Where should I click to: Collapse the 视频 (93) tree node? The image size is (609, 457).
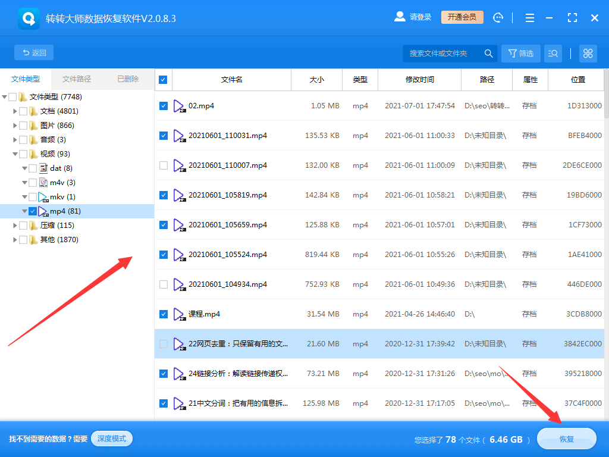(15, 154)
